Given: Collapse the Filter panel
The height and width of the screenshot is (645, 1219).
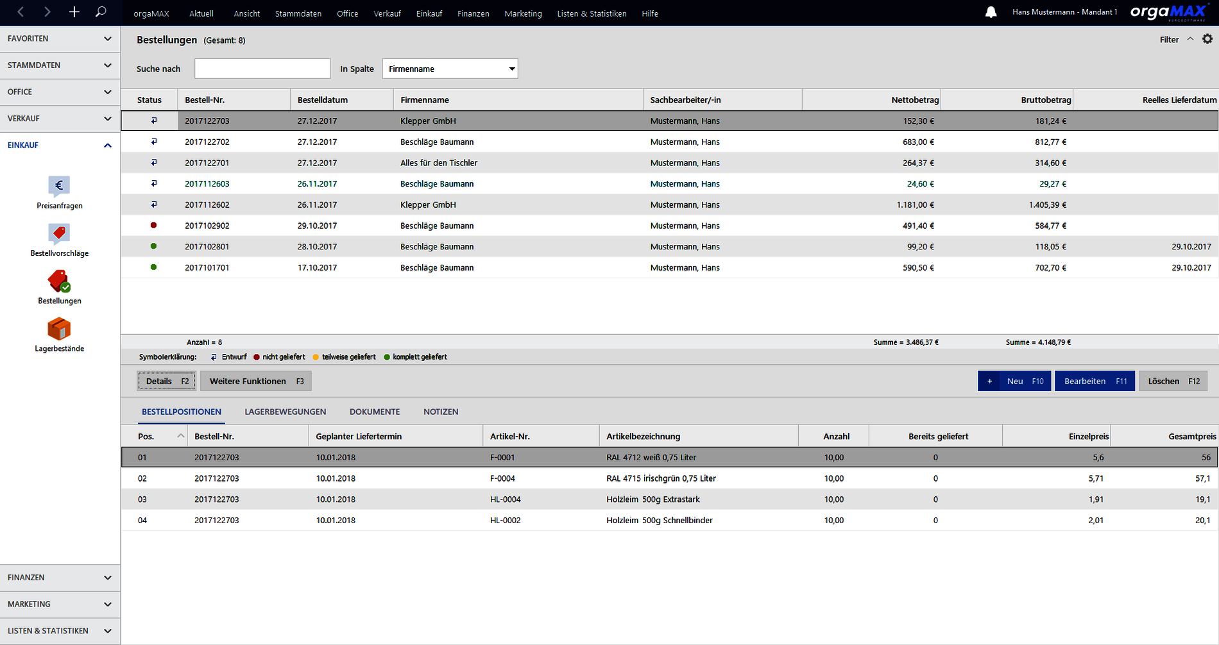Looking at the screenshot, I should (x=1176, y=39).
